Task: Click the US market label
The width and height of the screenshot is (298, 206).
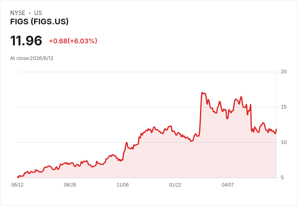Action: click(38, 13)
